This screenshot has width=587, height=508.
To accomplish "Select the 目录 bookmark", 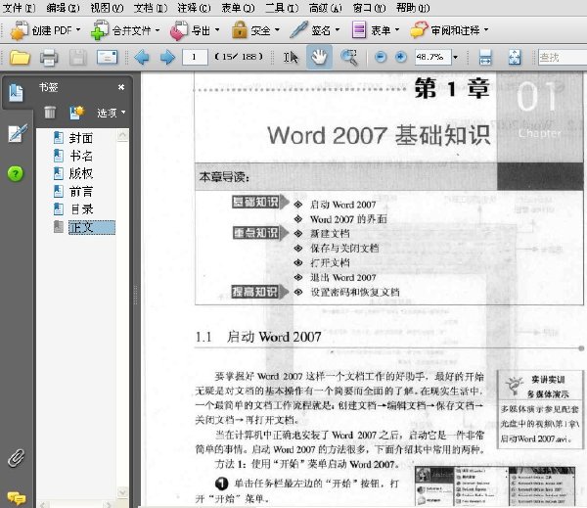I will (x=82, y=209).
